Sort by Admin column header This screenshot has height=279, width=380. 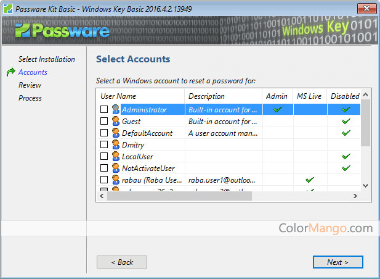(x=278, y=96)
